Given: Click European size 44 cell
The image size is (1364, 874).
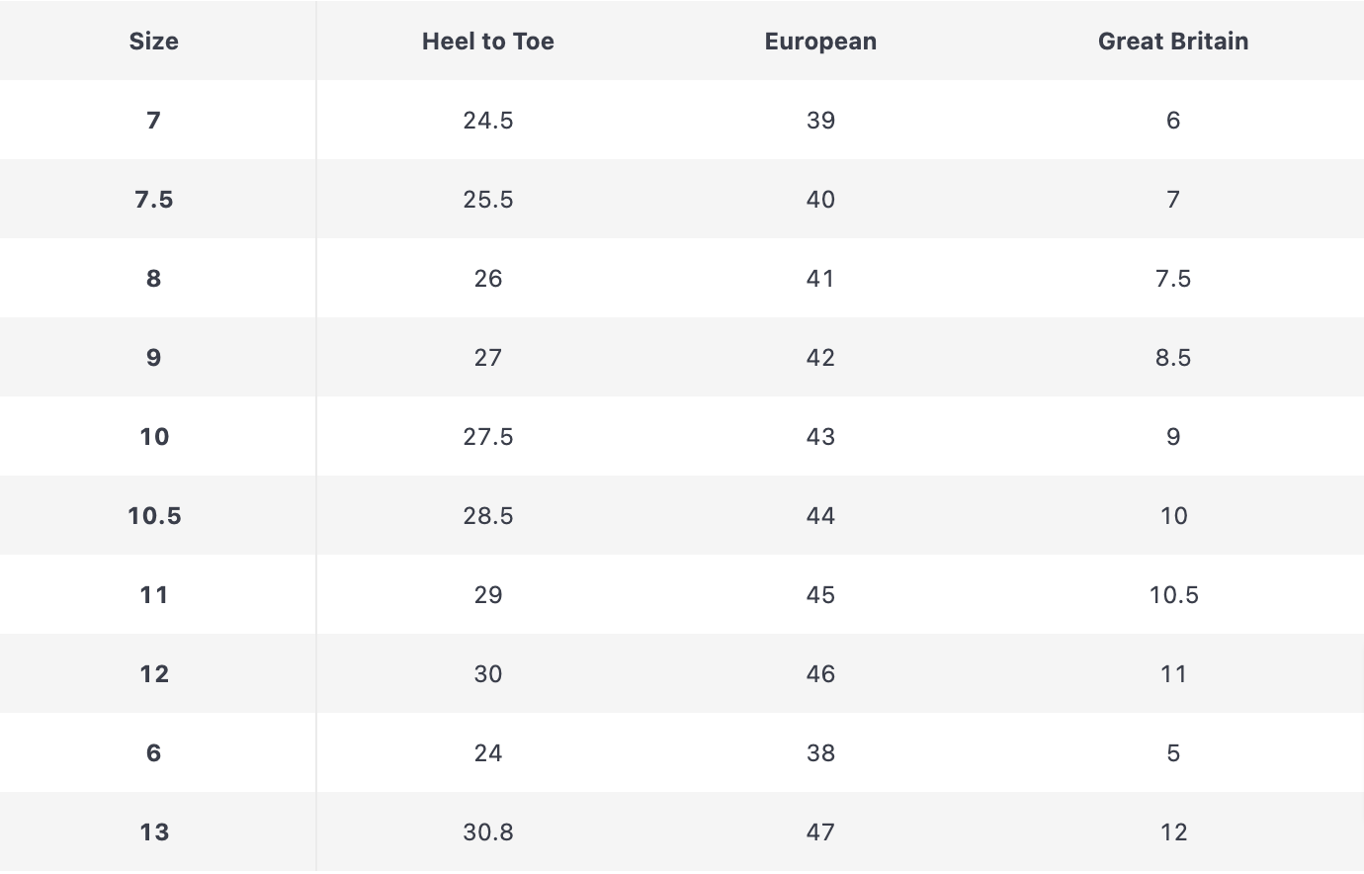Looking at the screenshot, I should pos(820,515).
